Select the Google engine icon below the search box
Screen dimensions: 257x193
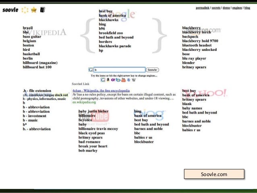[103, 80]
